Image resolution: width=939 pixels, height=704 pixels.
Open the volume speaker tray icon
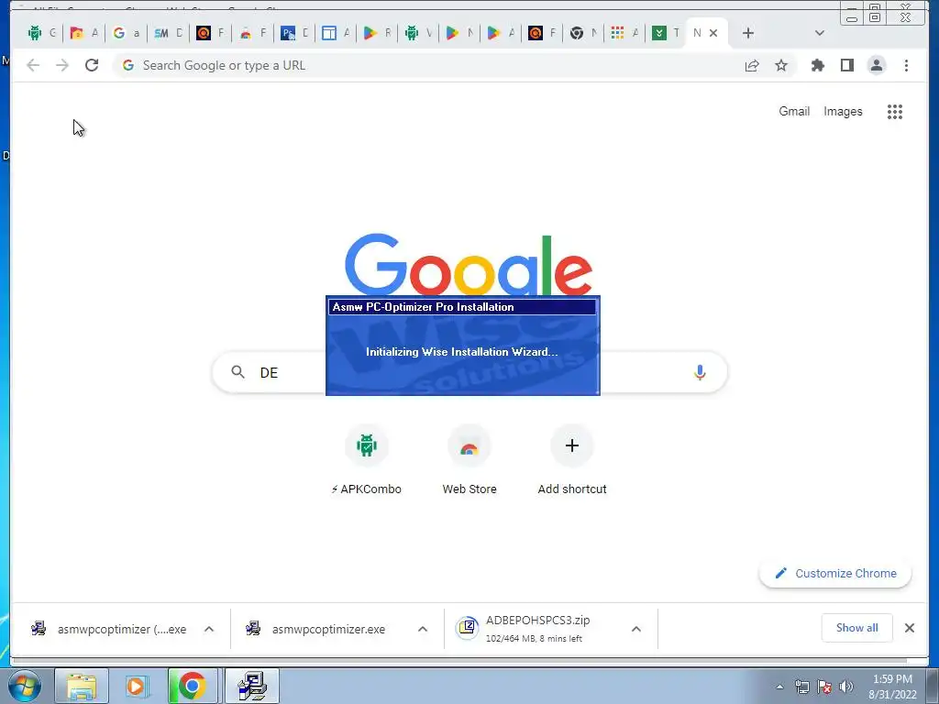click(x=845, y=687)
